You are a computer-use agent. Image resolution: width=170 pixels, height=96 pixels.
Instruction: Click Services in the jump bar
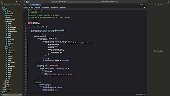(37, 7)
